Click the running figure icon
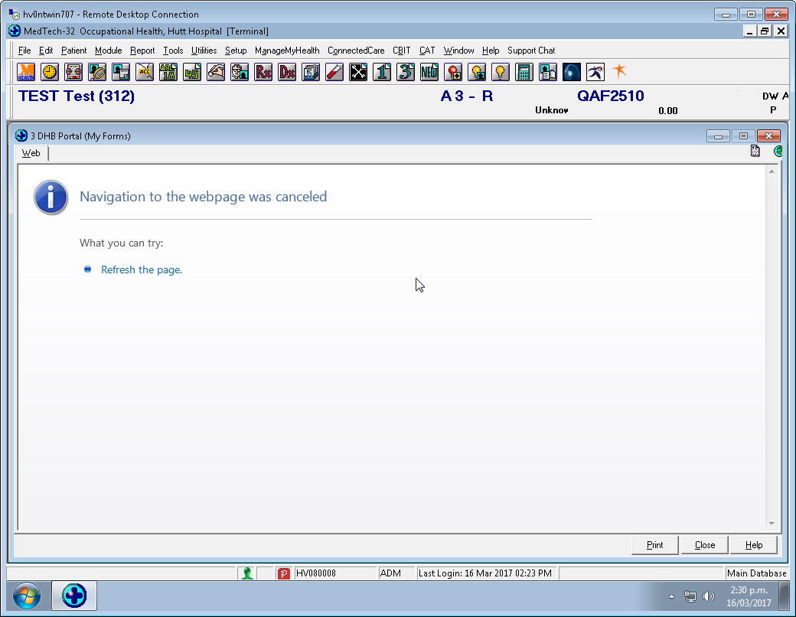The height and width of the screenshot is (617, 796). [595, 72]
